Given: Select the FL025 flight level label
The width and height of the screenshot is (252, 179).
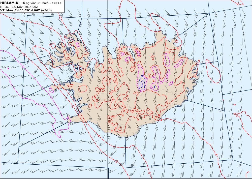Looking at the screenshot, I should click(x=56, y=3).
